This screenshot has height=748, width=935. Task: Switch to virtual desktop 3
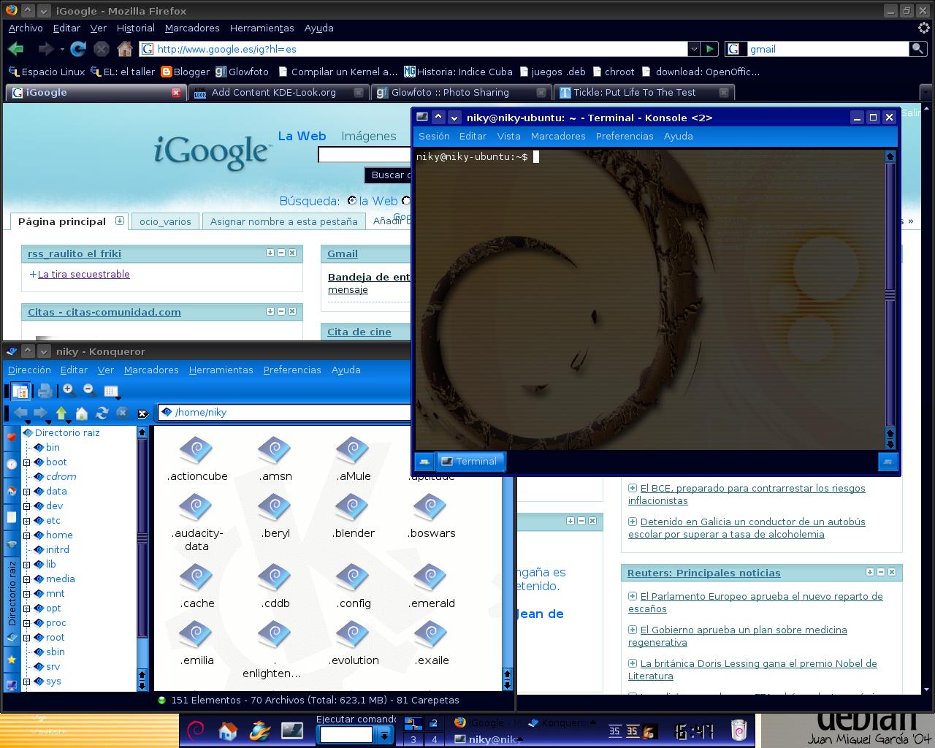click(x=413, y=739)
